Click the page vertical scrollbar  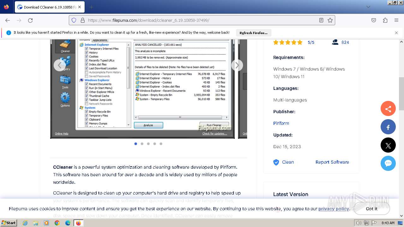(401, 95)
